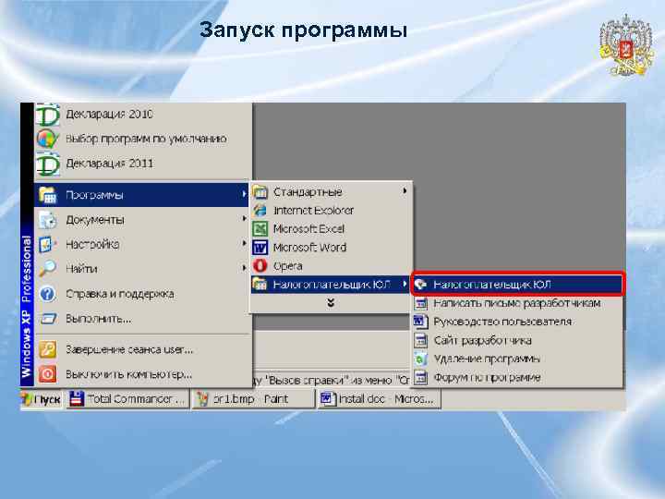
Task: Click Internet Explorer label
Action: tap(313, 211)
